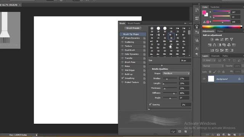This screenshot has height=137, width=244.
Task: Close the 66.7% document tab
Action: [20, 5]
